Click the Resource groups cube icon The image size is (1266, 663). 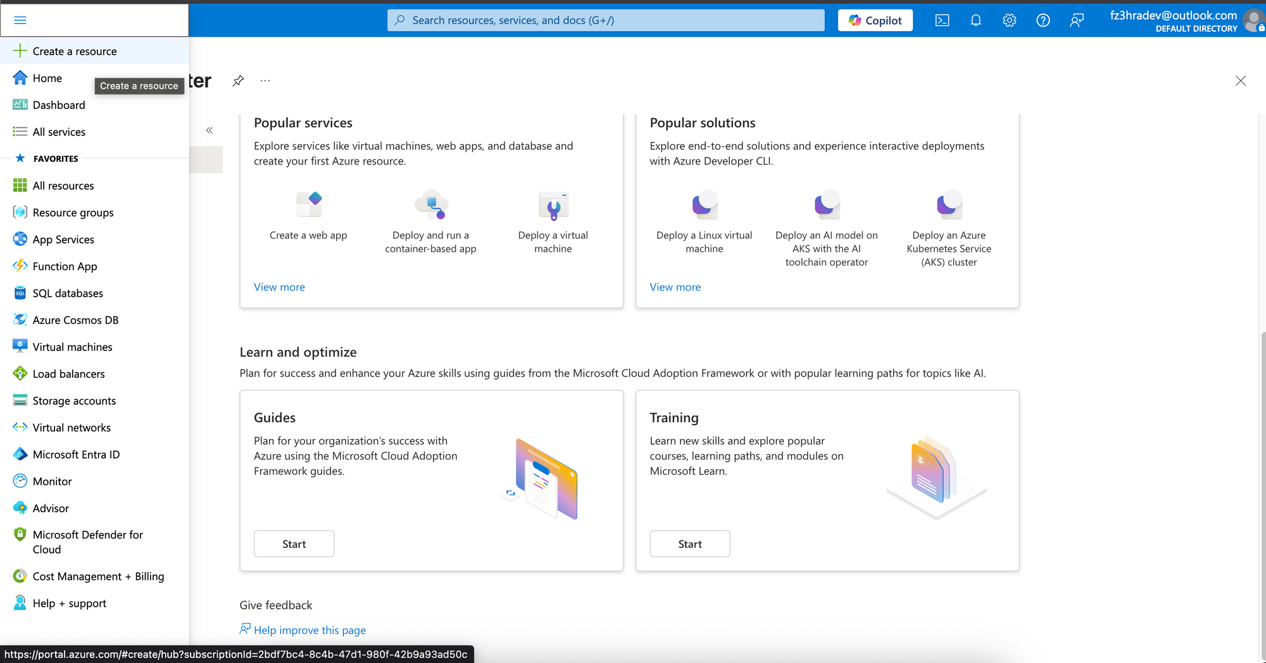(x=20, y=213)
